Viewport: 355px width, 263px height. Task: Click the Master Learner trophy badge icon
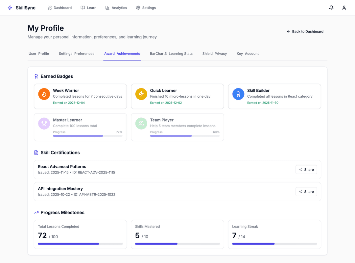pos(44,124)
